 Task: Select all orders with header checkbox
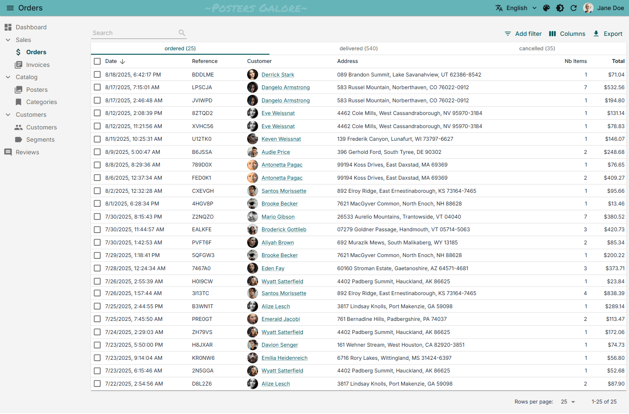point(97,61)
